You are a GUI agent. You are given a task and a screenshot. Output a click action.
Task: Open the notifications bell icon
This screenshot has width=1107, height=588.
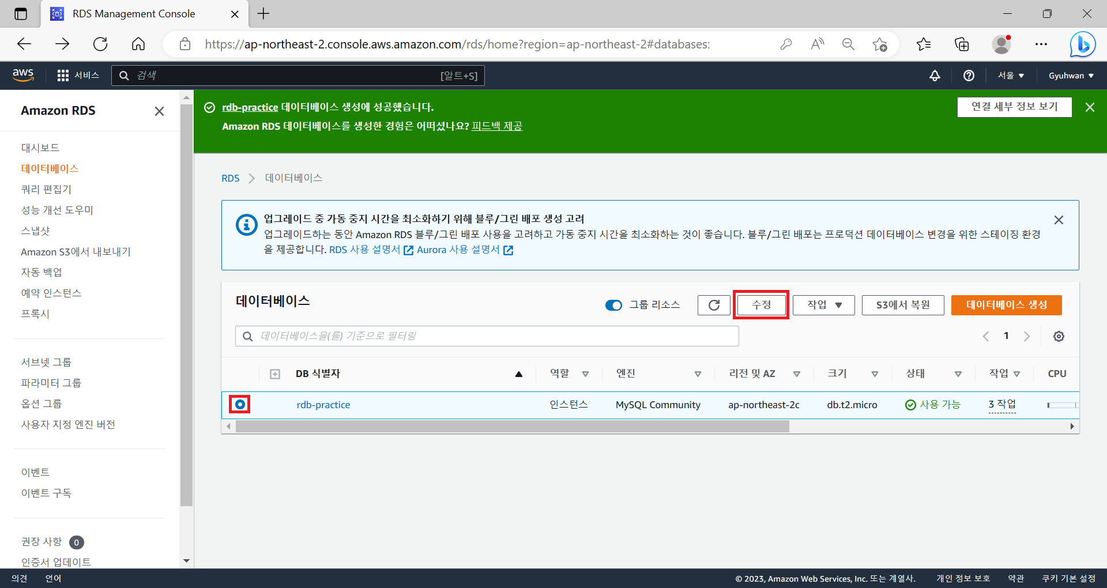tap(935, 76)
